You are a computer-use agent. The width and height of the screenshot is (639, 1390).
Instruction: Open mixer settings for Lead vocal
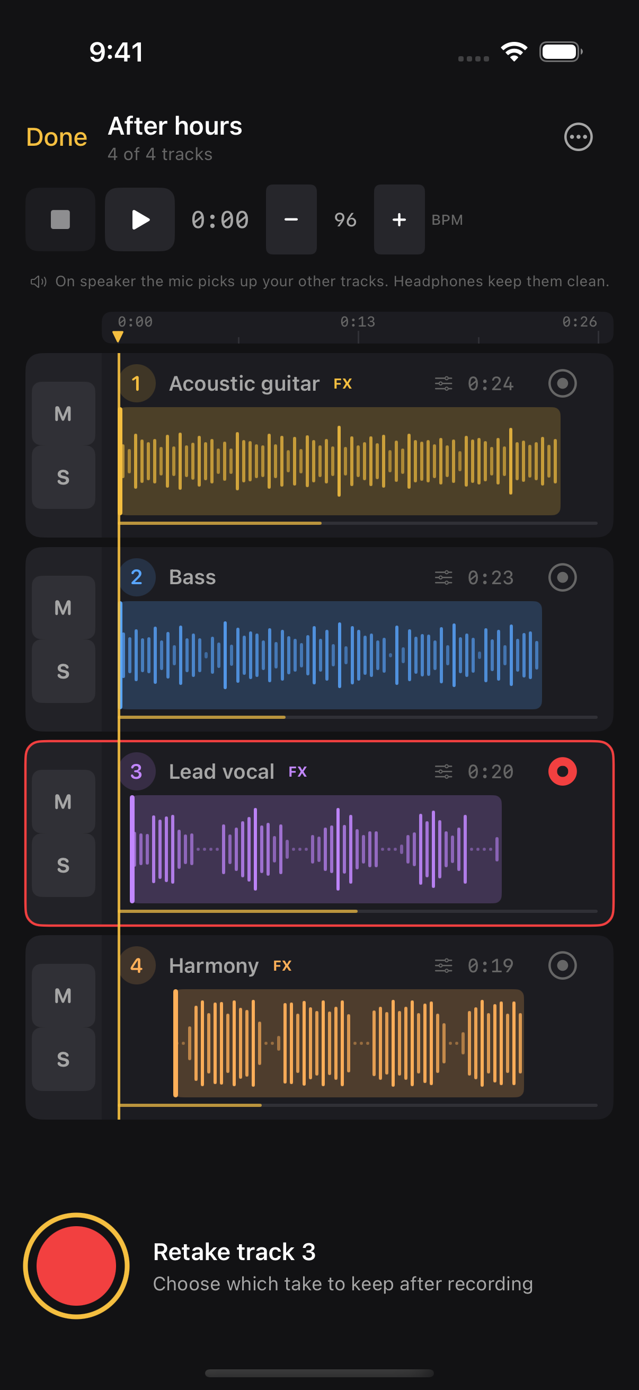(443, 772)
